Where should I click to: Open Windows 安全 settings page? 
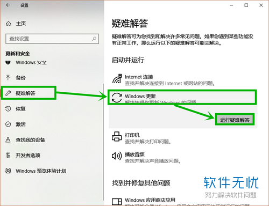click(31, 63)
